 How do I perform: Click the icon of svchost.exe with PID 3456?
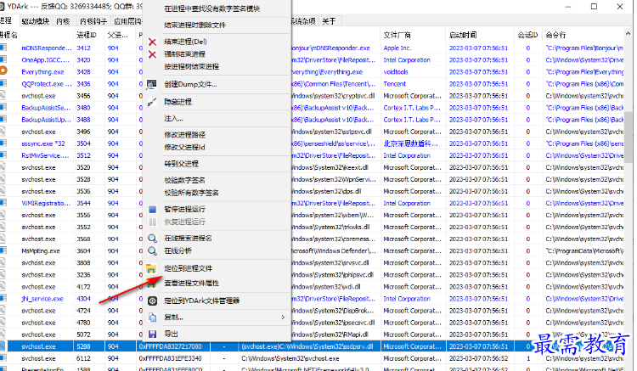3,96
